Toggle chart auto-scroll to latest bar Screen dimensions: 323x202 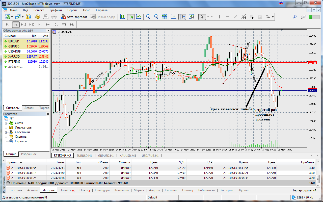pyautogui.click(x=174, y=17)
